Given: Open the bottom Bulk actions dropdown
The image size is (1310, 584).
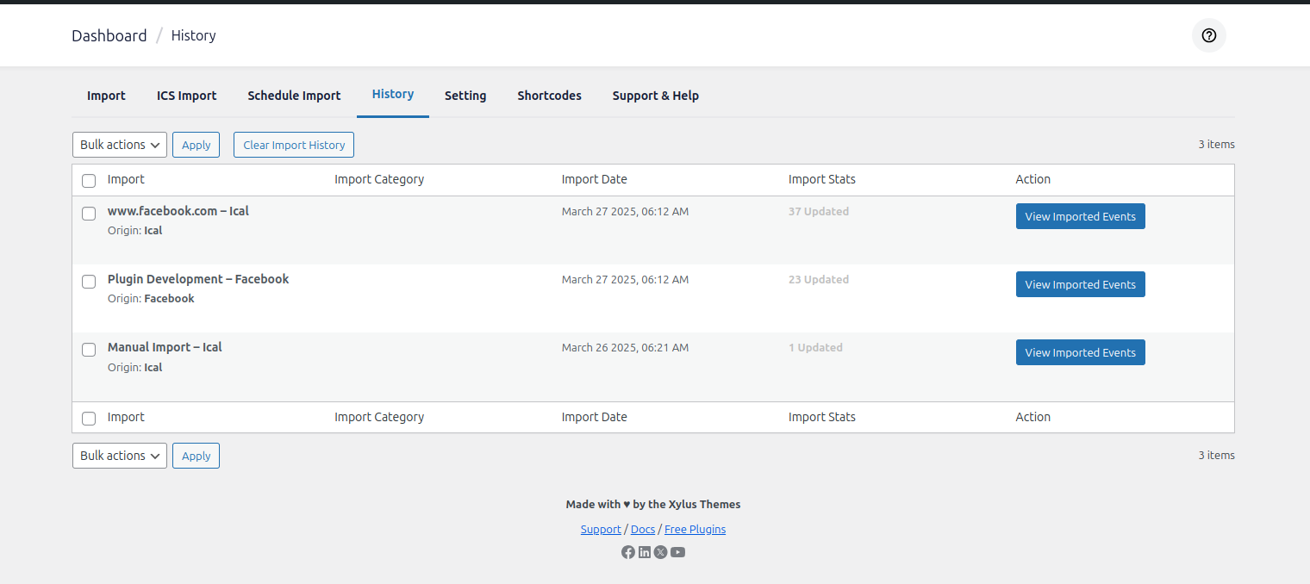Looking at the screenshot, I should [119, 456].
